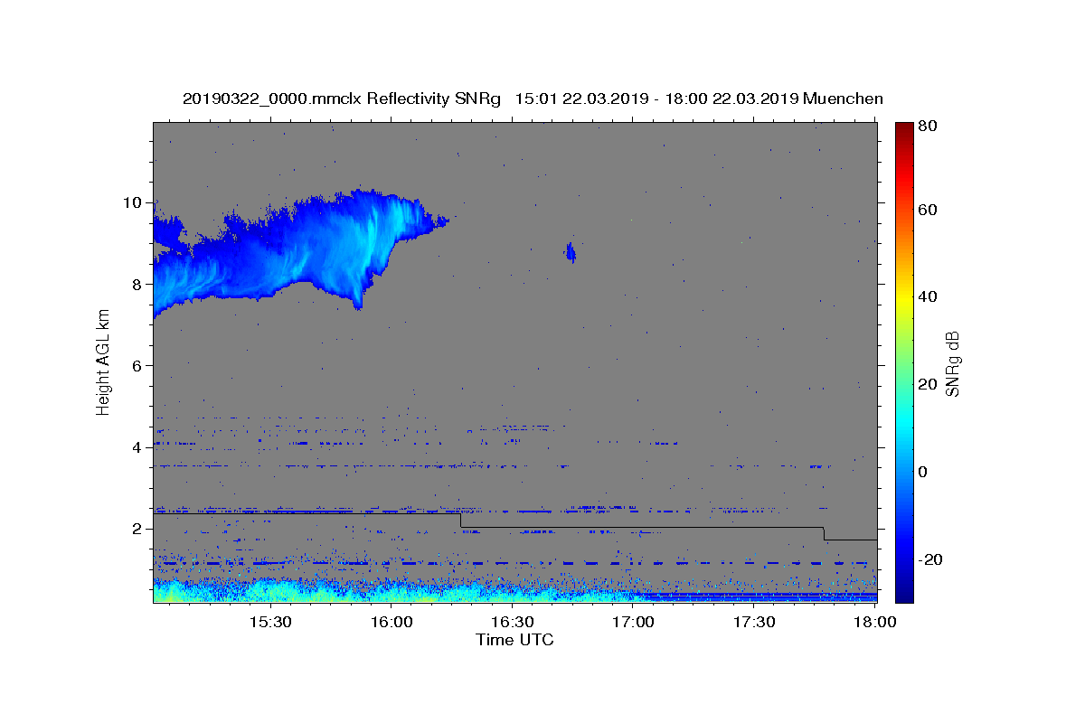This screenshot has width=1085, height=723.
Task: Click the colorbar value 0
Action: 922,472
